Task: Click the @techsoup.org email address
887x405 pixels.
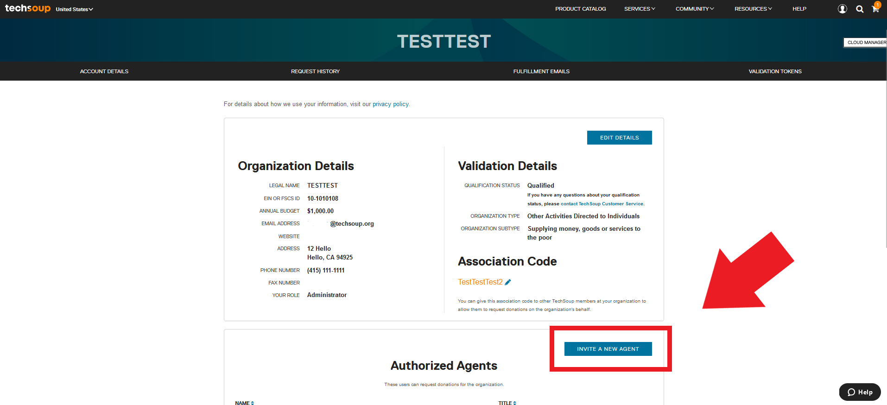Action: click(352, 224)
